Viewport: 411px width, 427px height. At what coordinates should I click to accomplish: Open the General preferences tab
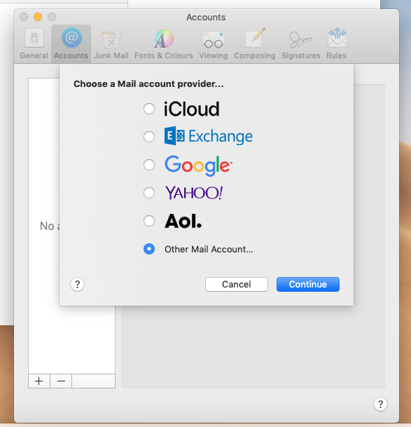pyautogui.click(x=34, y=43)
